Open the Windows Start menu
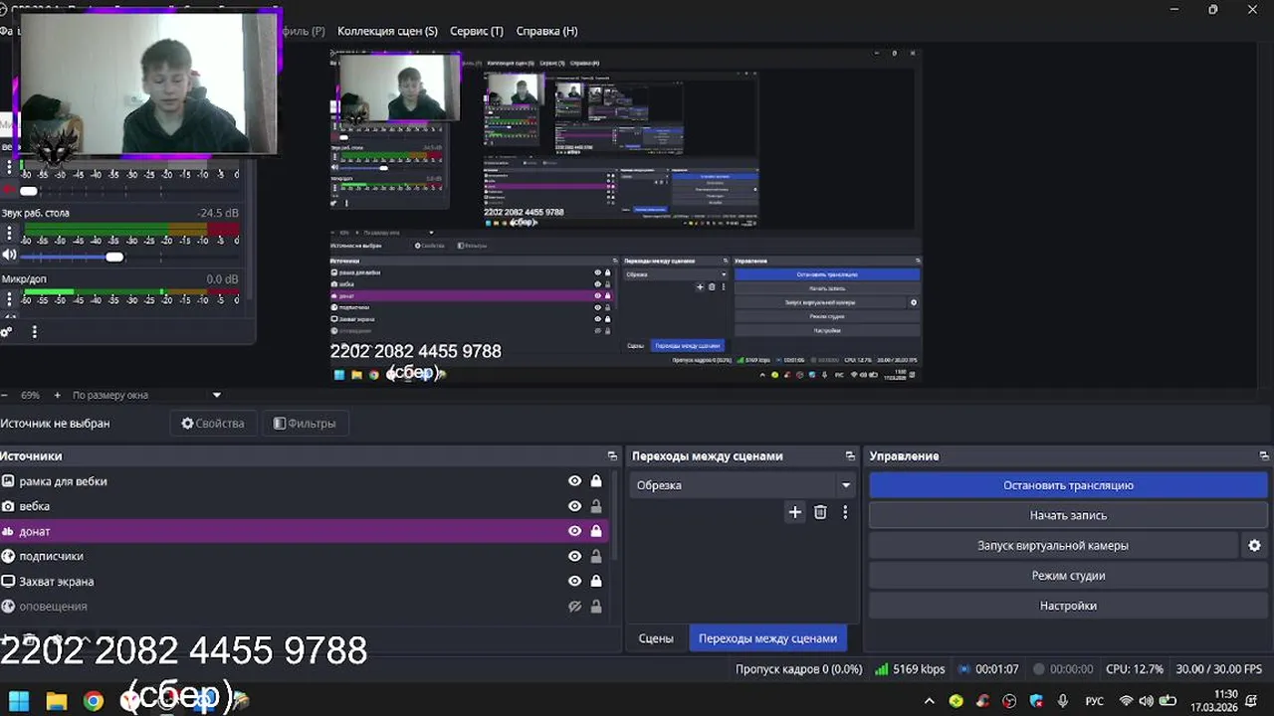The image size is (1274, 716). point(19,701)
